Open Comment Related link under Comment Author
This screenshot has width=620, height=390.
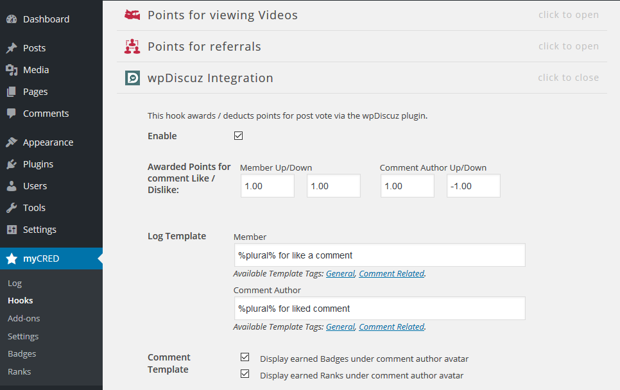[x=392, y=326]
